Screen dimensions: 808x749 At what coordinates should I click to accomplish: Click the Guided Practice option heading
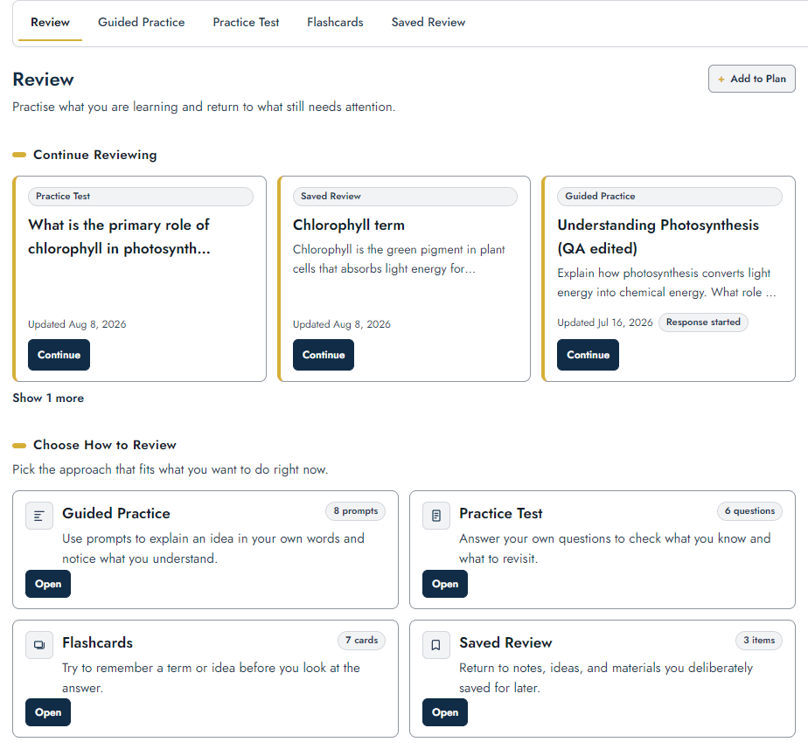coord(116,514)
